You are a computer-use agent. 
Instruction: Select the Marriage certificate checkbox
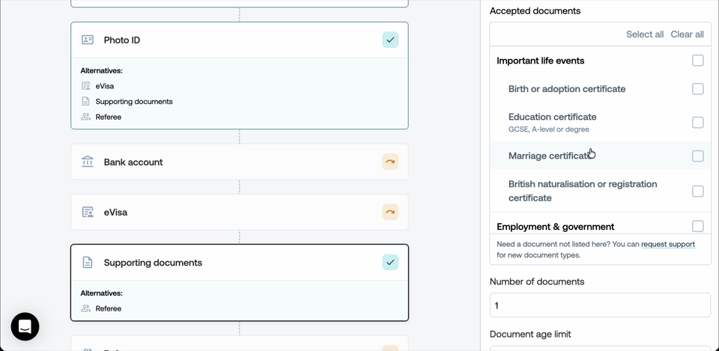pos(697,156)
